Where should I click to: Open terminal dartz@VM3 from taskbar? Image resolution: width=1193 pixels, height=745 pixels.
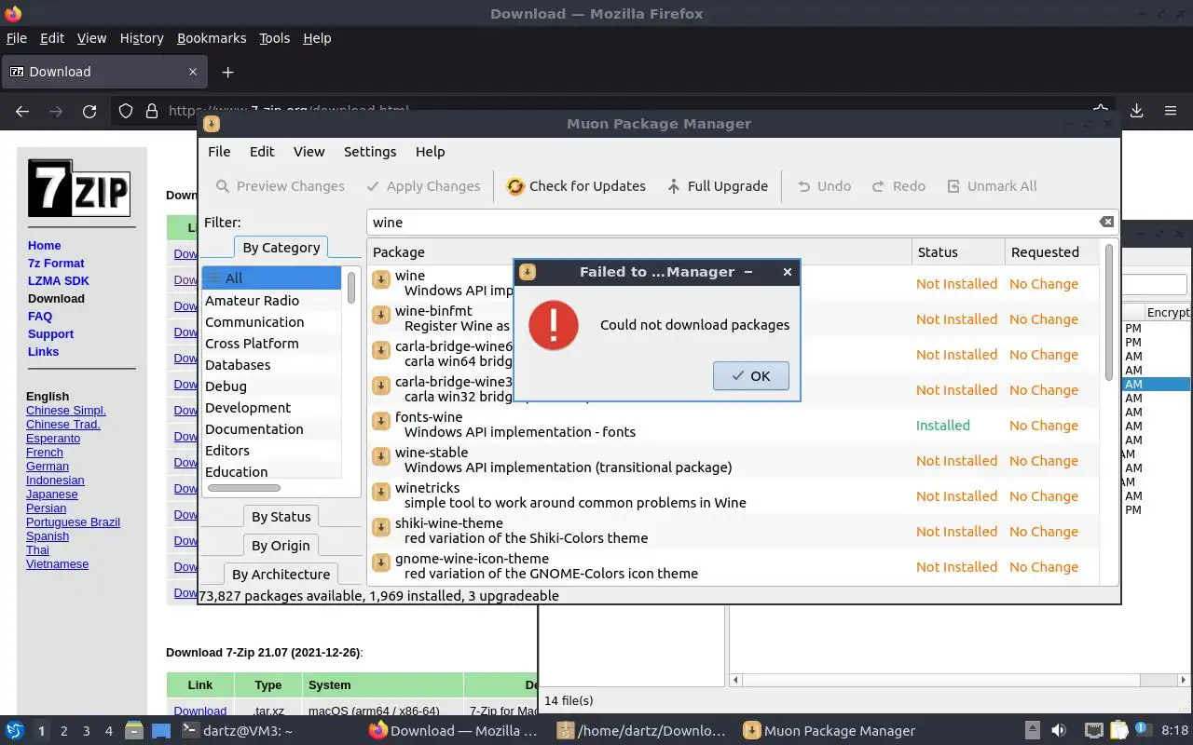(x=239, y=731)
